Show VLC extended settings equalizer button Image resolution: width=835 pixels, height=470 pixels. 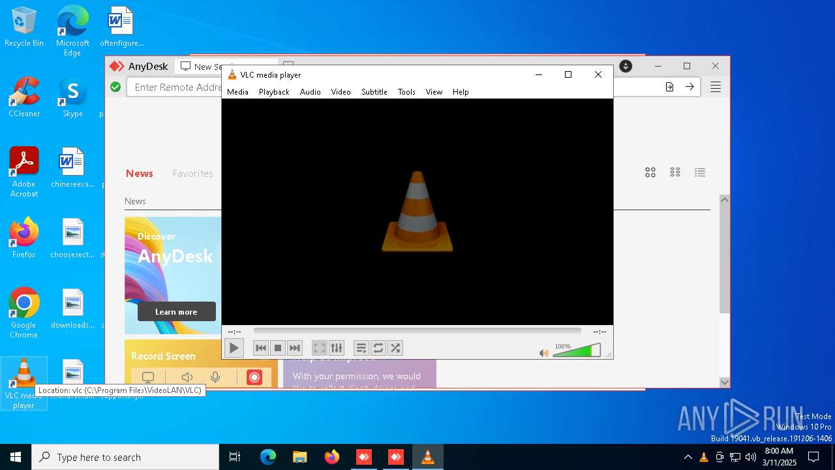point(336,348)
